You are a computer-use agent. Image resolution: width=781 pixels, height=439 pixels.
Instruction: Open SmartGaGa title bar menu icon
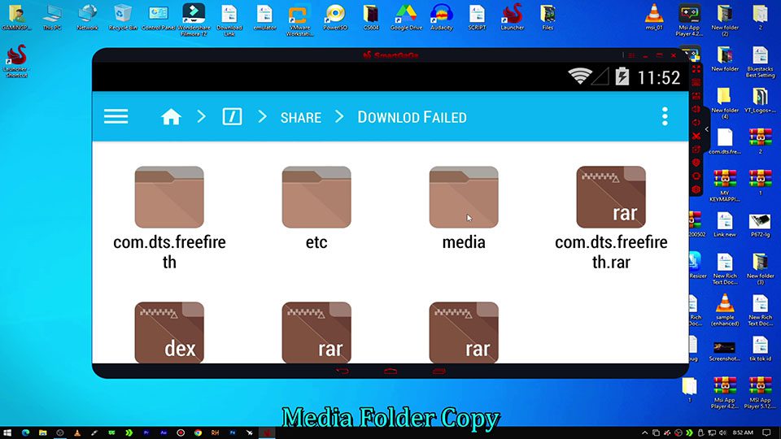(631, 55)
